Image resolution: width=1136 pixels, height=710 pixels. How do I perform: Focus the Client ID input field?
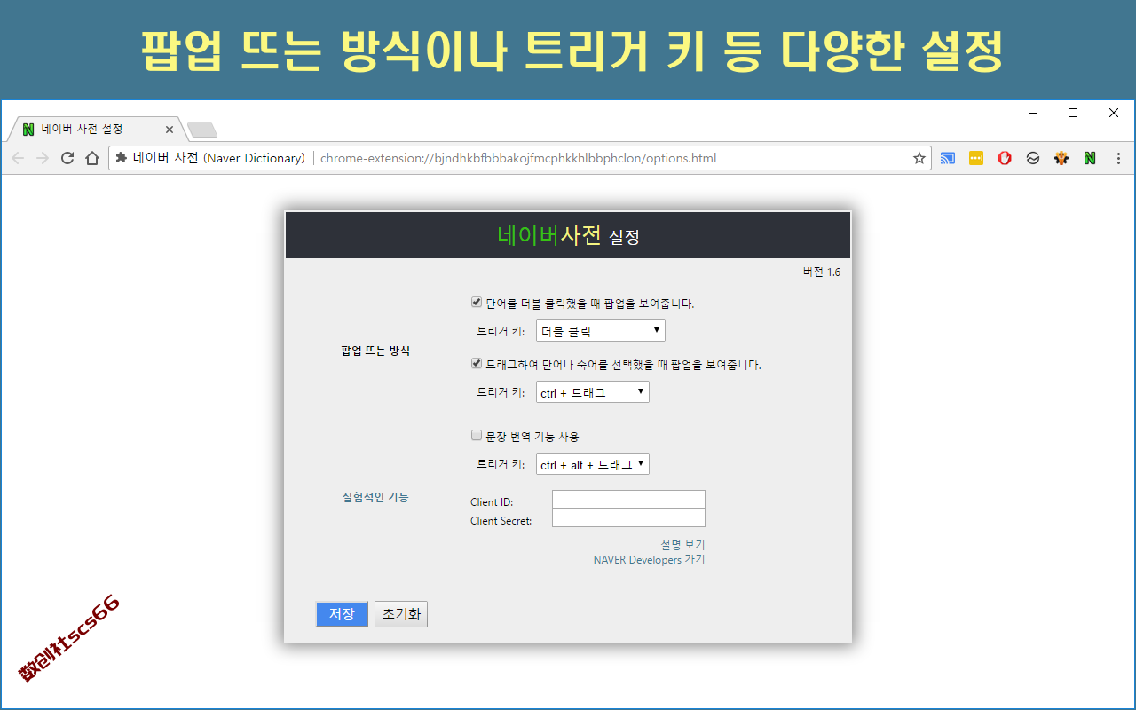[628, 500]
